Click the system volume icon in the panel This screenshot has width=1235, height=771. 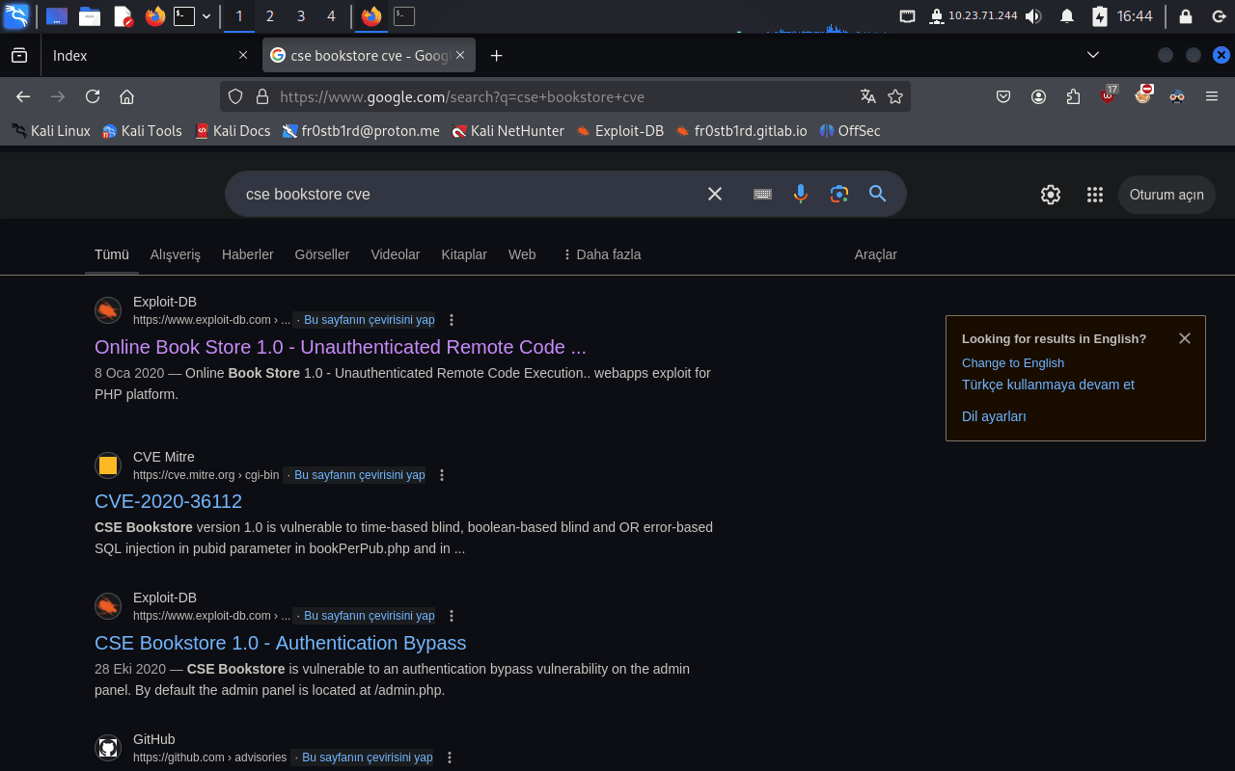pos(1033,16)
